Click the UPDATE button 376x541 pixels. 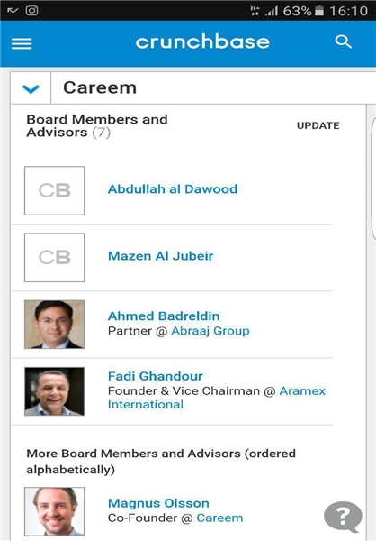[318, 125]
